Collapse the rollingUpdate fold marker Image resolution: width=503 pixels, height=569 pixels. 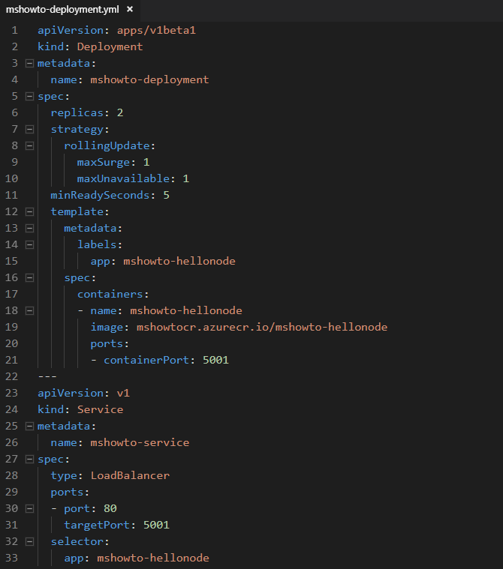(29, 146)
